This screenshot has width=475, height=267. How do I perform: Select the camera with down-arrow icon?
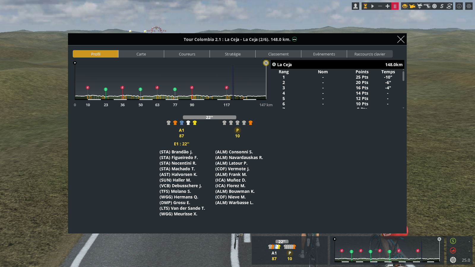[x=419, y=6]
